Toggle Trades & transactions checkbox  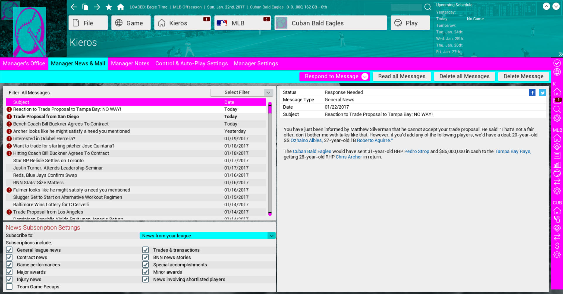(x=145, y=250)
